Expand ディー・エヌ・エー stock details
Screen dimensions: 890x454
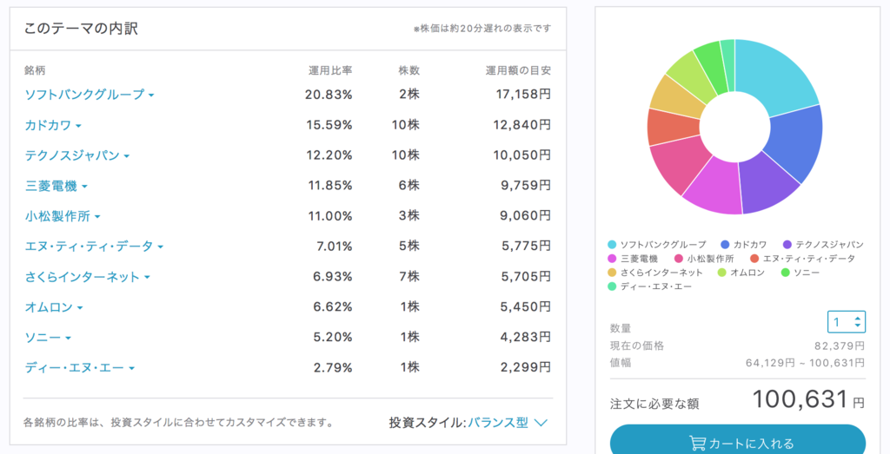coord(79,368)
